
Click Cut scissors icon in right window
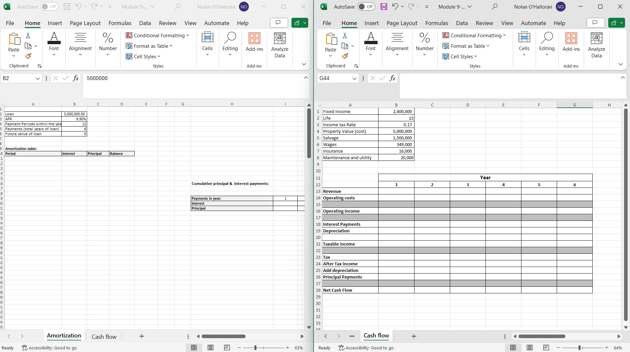point(345,36)
